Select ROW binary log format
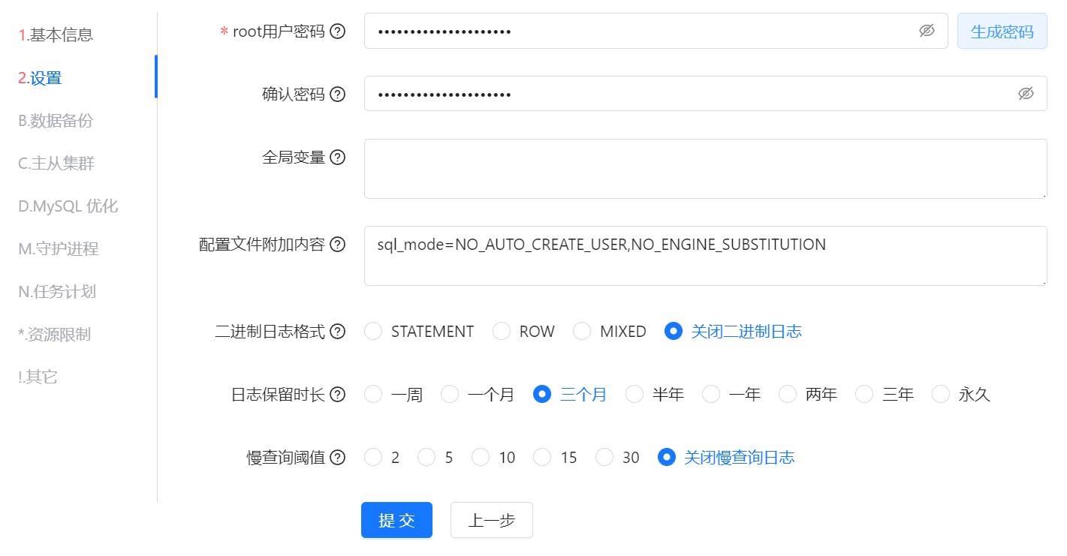Screen dimensions: 1067x556 [502, 331]
